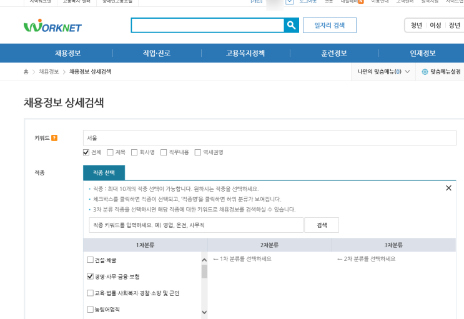Open the 인재정보 main menu

(423, 53)
